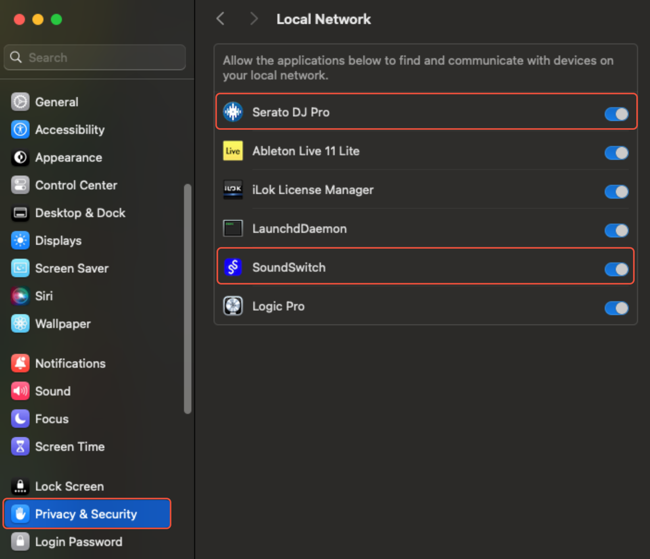The image size is (650, 559).
Task: Click the Siri icon in sidebar
Action: click(20, 296)
